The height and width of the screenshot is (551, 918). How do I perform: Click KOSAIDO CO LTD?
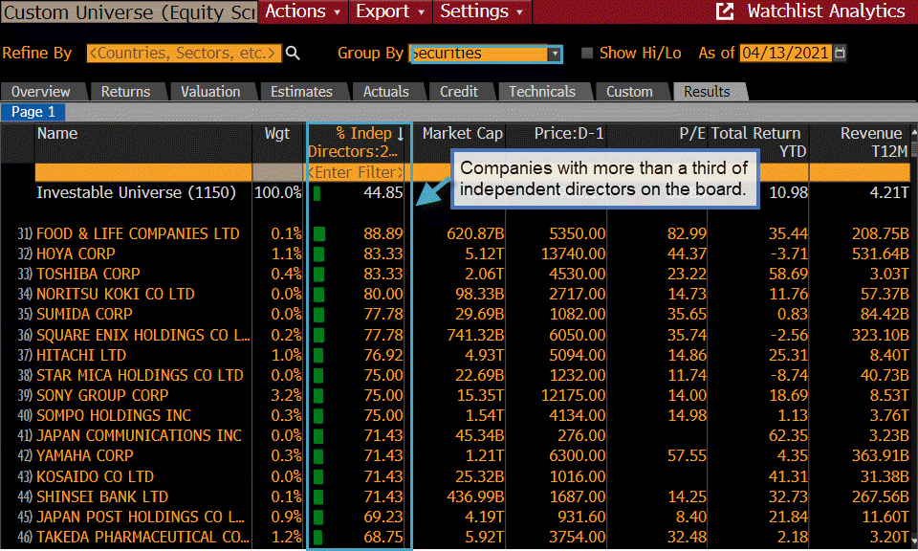tap(96, 476)
